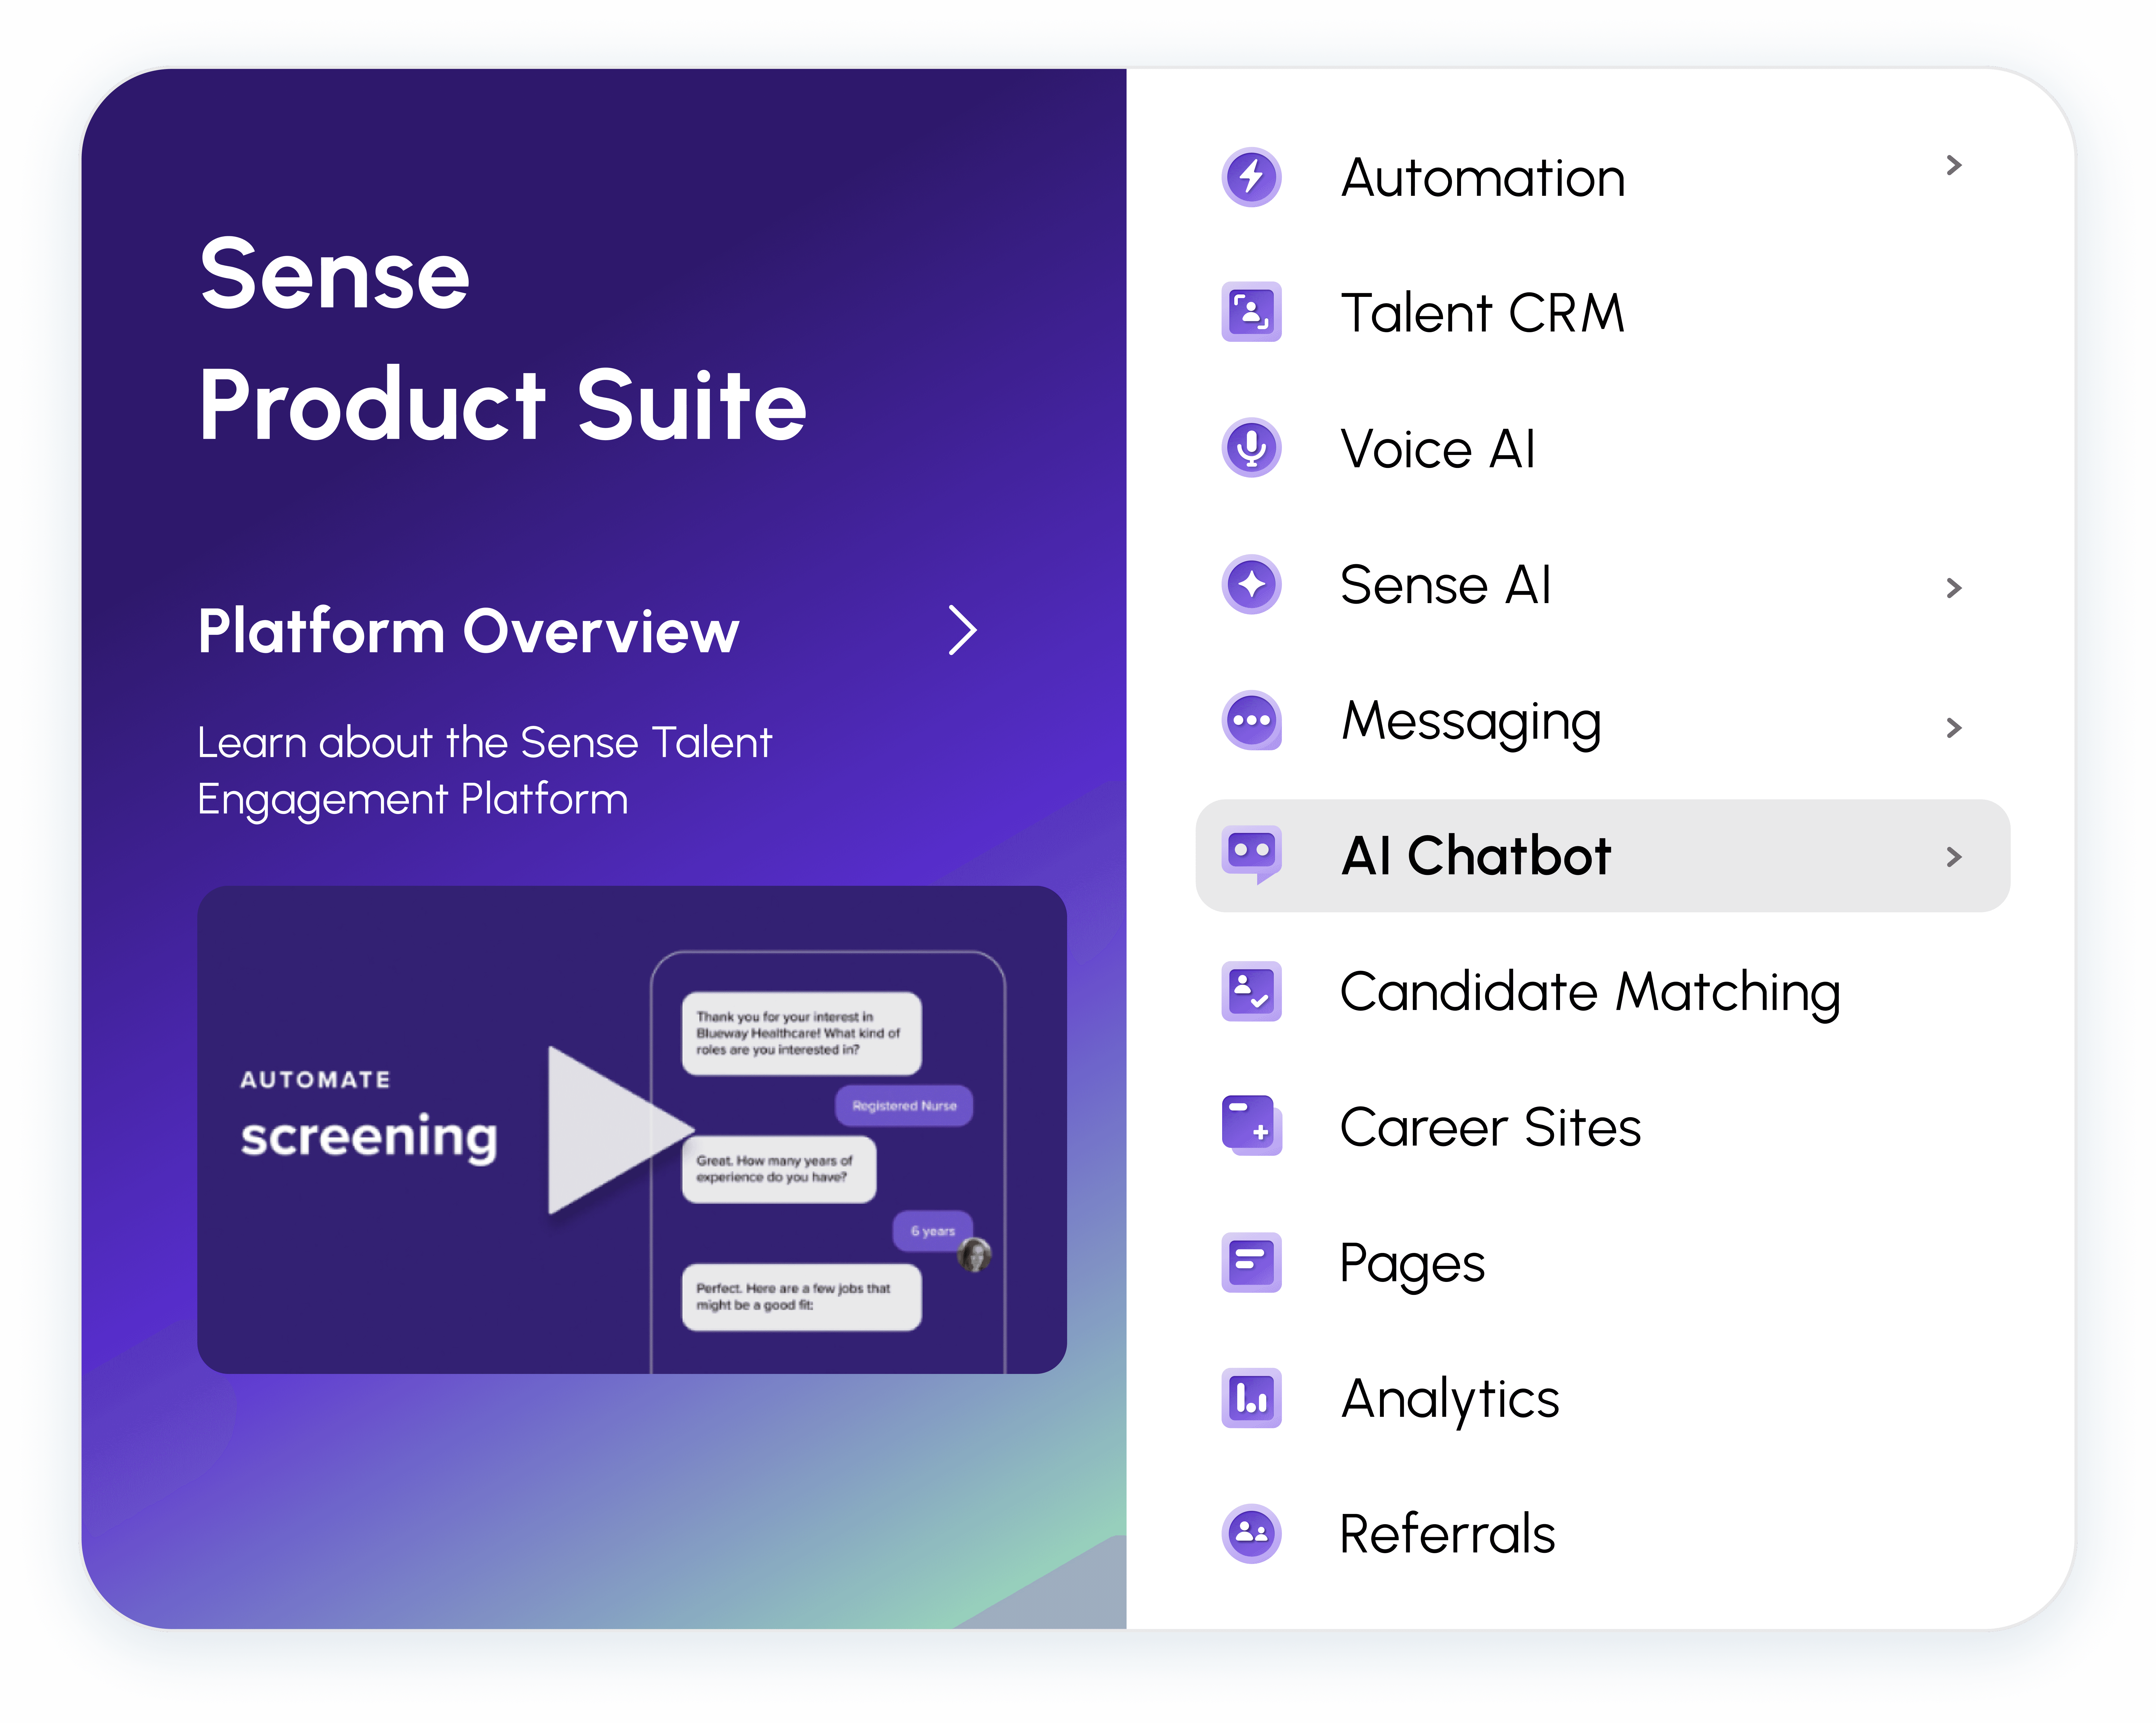This screenshot has width=2156, height=1723.
Task: Click the Pages document icon
Action: [x=1251, y=1262]
